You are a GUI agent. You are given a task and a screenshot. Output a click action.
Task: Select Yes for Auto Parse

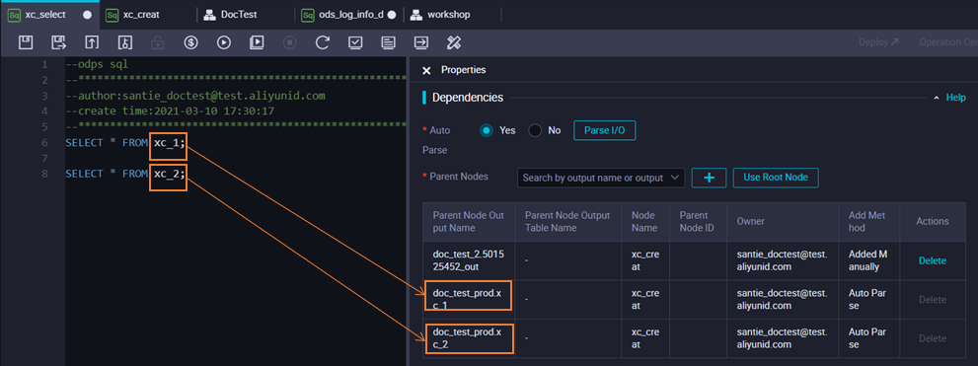pyautogui.click(x=487, y=131)
